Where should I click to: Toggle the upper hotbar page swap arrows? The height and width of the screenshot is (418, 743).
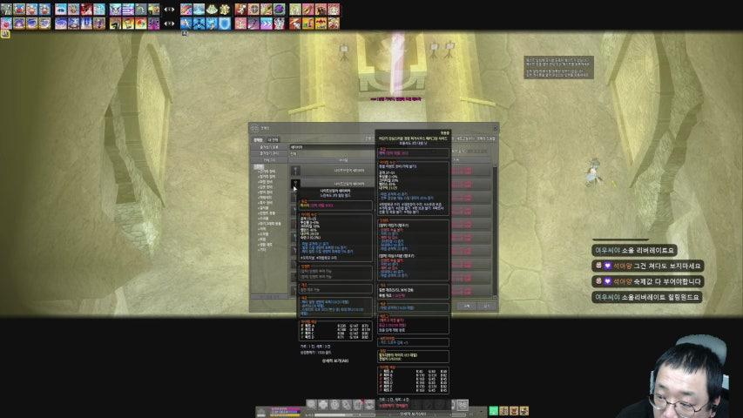tap(169, 10)
